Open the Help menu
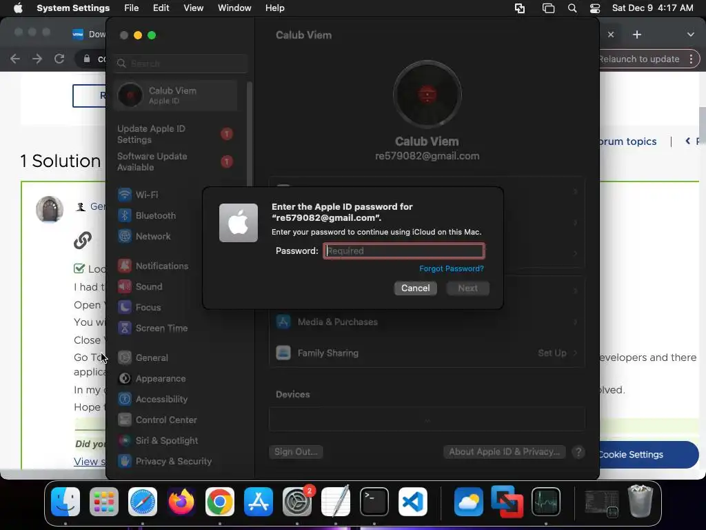The image size is (706, 530). click(274, 8)
